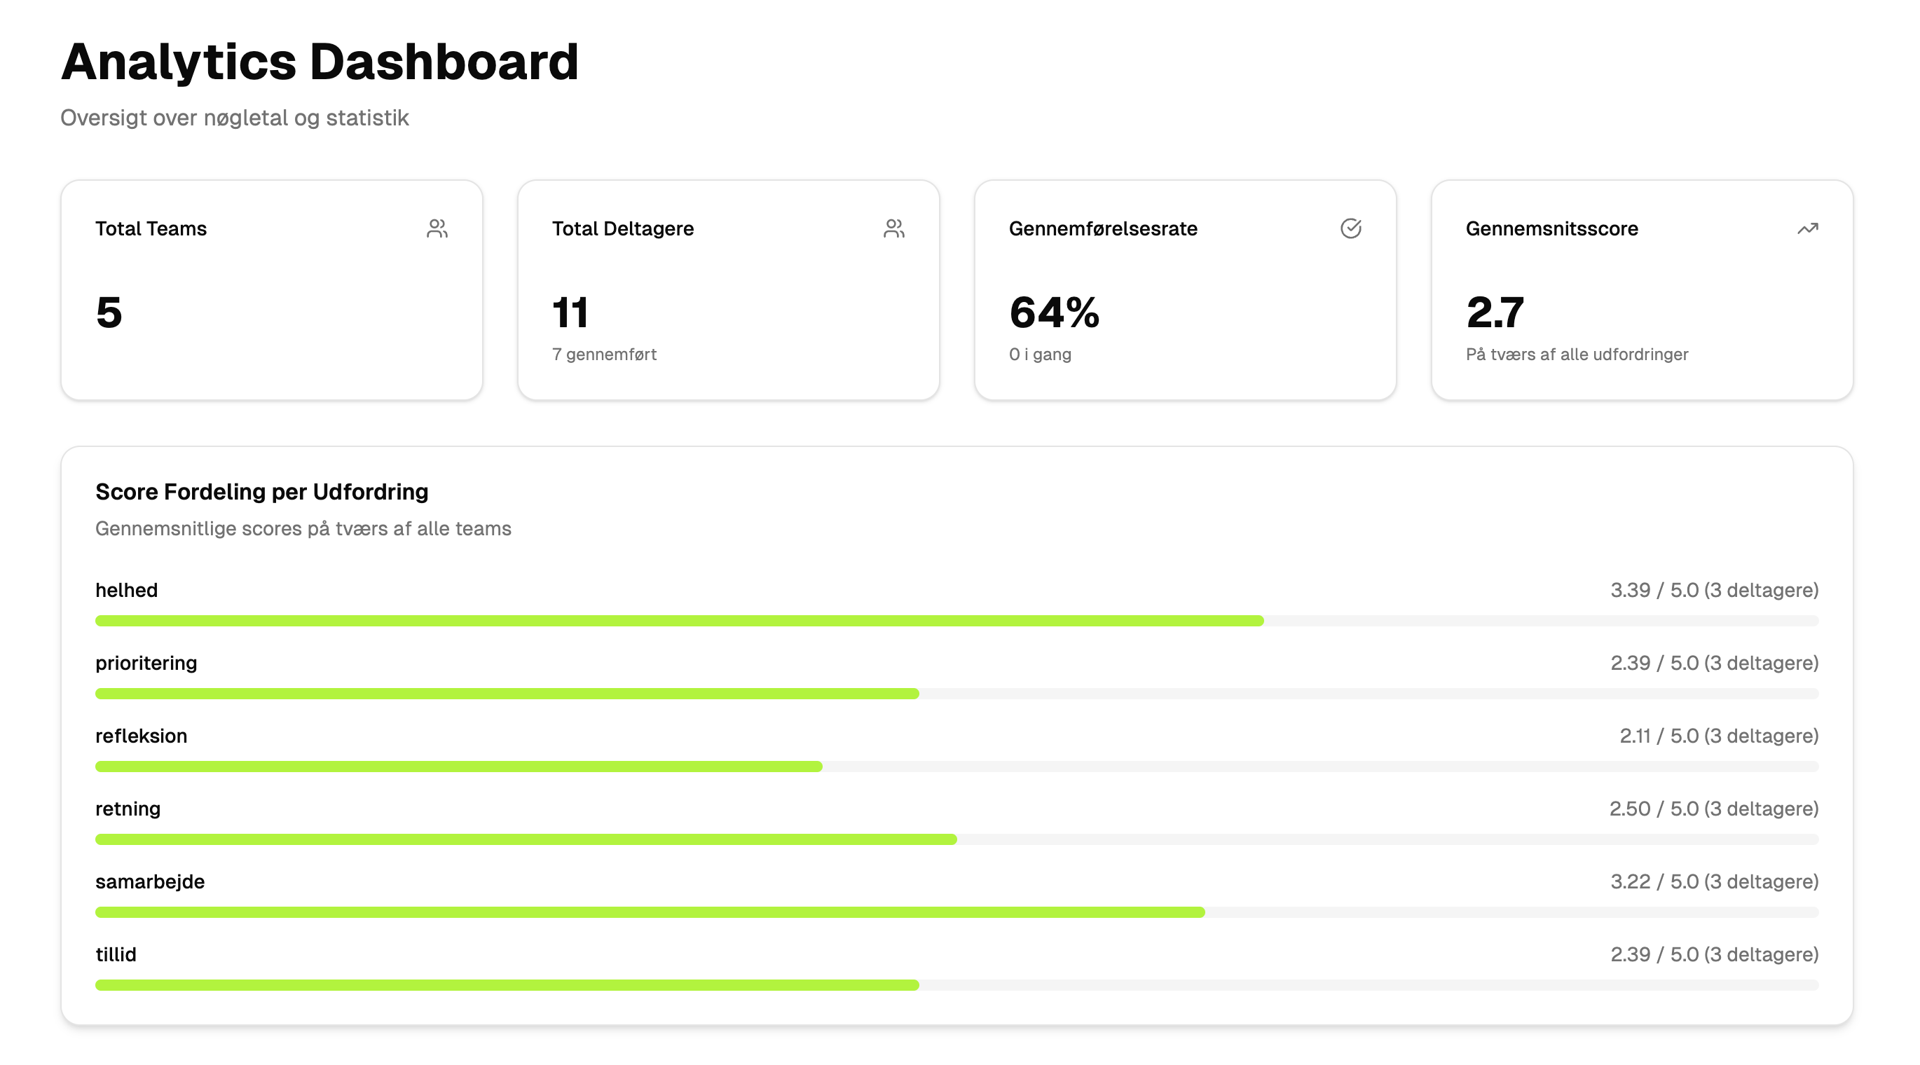Viewport: 1920px width, 1065px height.
Task: Click the retning progress bar
Action: 956,840
